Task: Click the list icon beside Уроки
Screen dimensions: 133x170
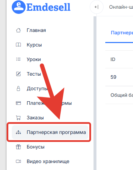Action: coord(18,59)
